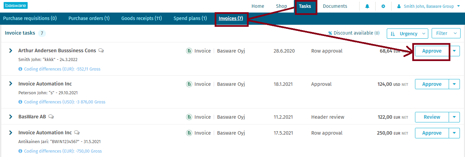Open the notifications bell icon
Screen dimensions: 465x157
367,6
